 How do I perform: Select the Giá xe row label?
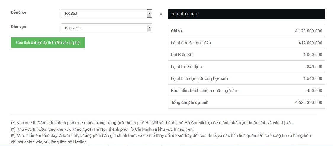pyautogui.click(x=179, y=31)
